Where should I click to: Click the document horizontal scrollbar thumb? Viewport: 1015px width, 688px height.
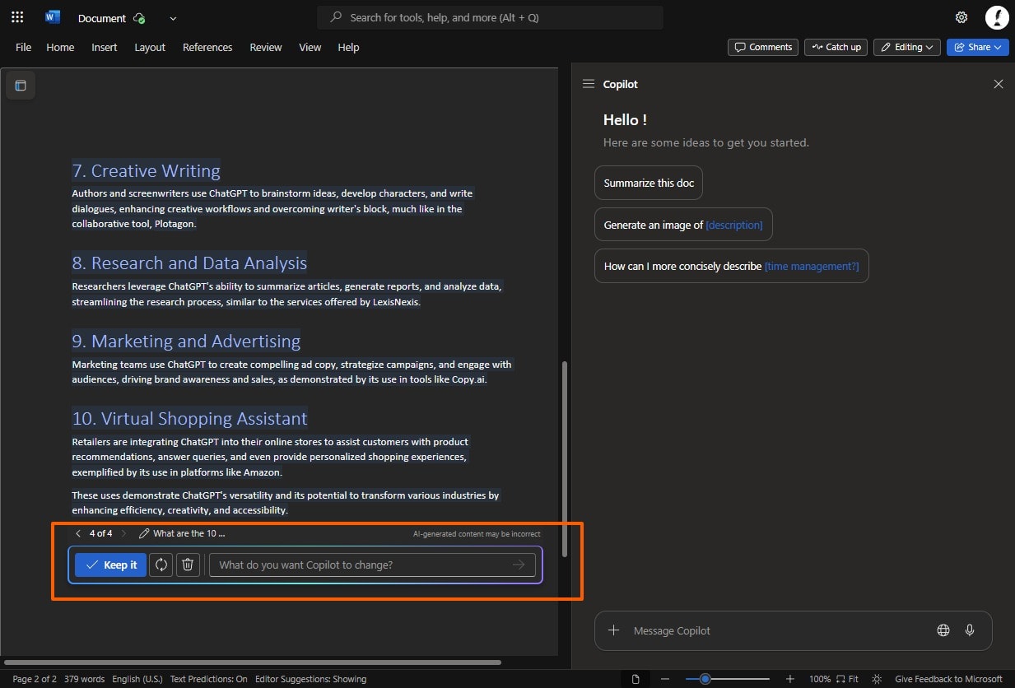tap(252, 662)
